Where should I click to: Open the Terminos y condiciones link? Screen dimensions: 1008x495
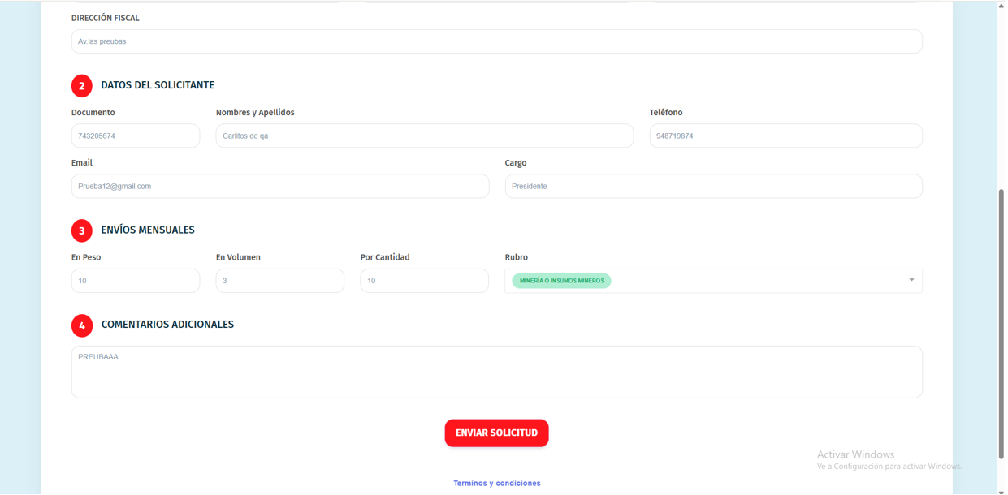[x=496, y=484]
